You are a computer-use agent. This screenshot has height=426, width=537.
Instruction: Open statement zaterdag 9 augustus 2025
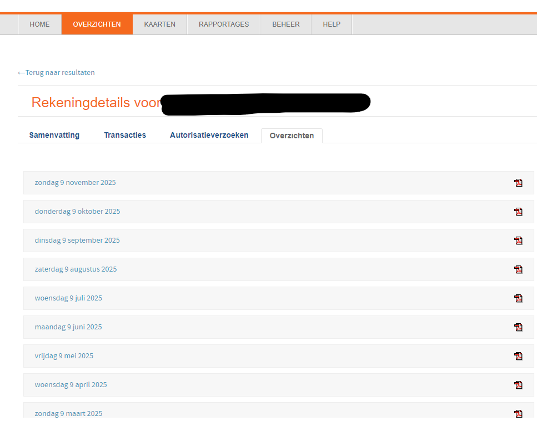coord(76,269)
